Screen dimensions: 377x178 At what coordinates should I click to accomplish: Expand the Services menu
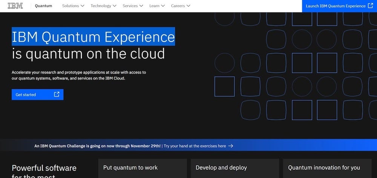133,6
